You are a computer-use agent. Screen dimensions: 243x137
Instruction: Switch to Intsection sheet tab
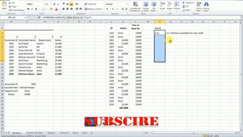coord(64,133)
